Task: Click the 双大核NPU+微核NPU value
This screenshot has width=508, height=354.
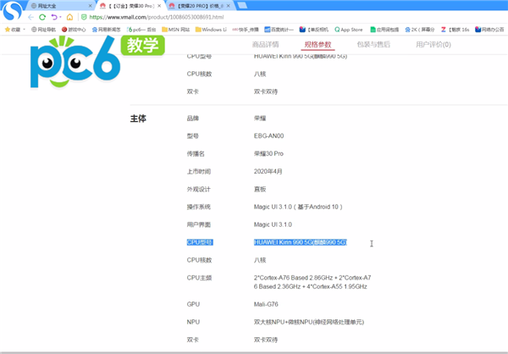Action: click(x=309, y=322)
